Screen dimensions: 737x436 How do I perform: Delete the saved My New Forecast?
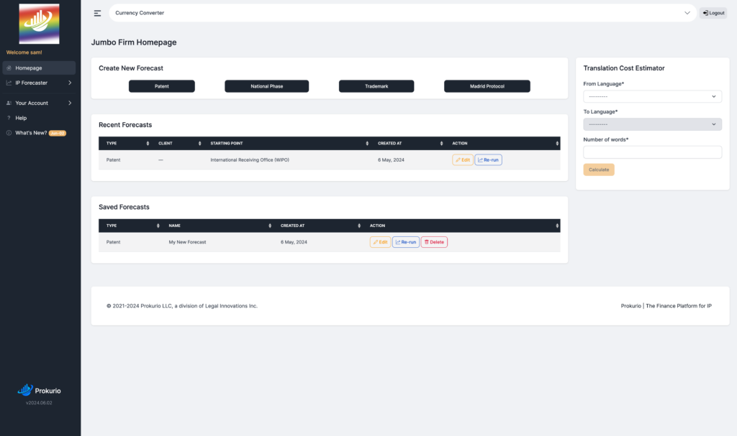(x=434, y=242)
